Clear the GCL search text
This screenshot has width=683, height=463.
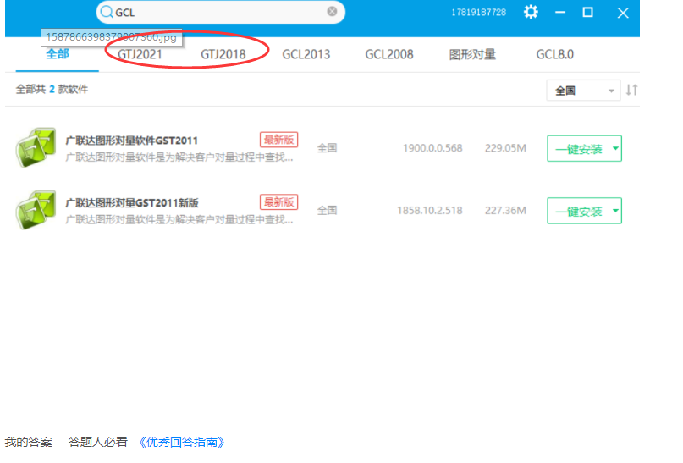tap(332, 11)
